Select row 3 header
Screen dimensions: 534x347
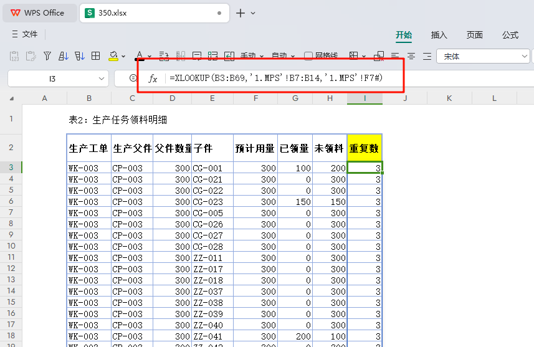pyautogui.click(x=11, y=167)
